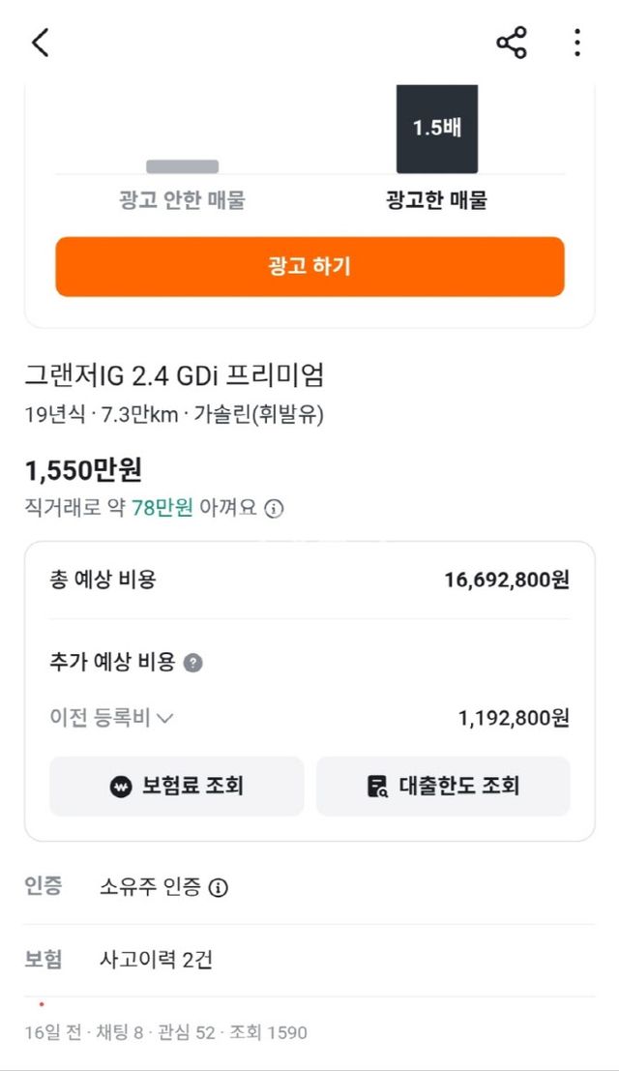Tap the document icon in 대출한도 조회
The height and width of the screenshot is (1071, 619).
point(378,787)
